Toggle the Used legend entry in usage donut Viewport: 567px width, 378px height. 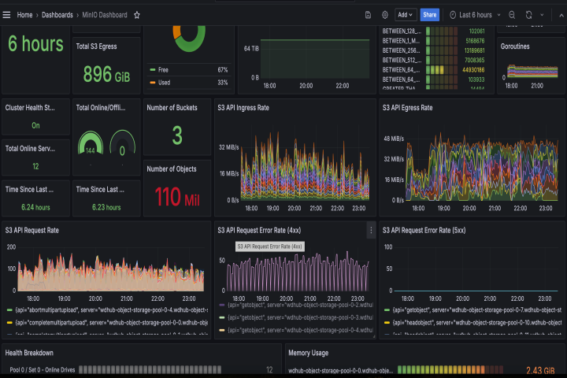(164, 83)
